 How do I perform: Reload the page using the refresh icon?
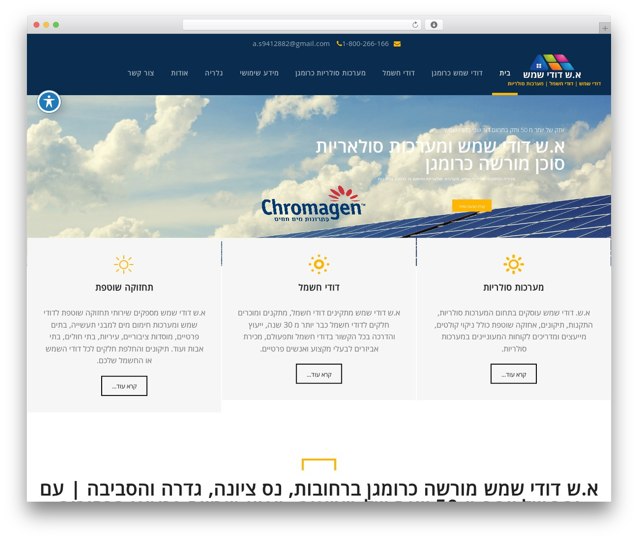415,25
